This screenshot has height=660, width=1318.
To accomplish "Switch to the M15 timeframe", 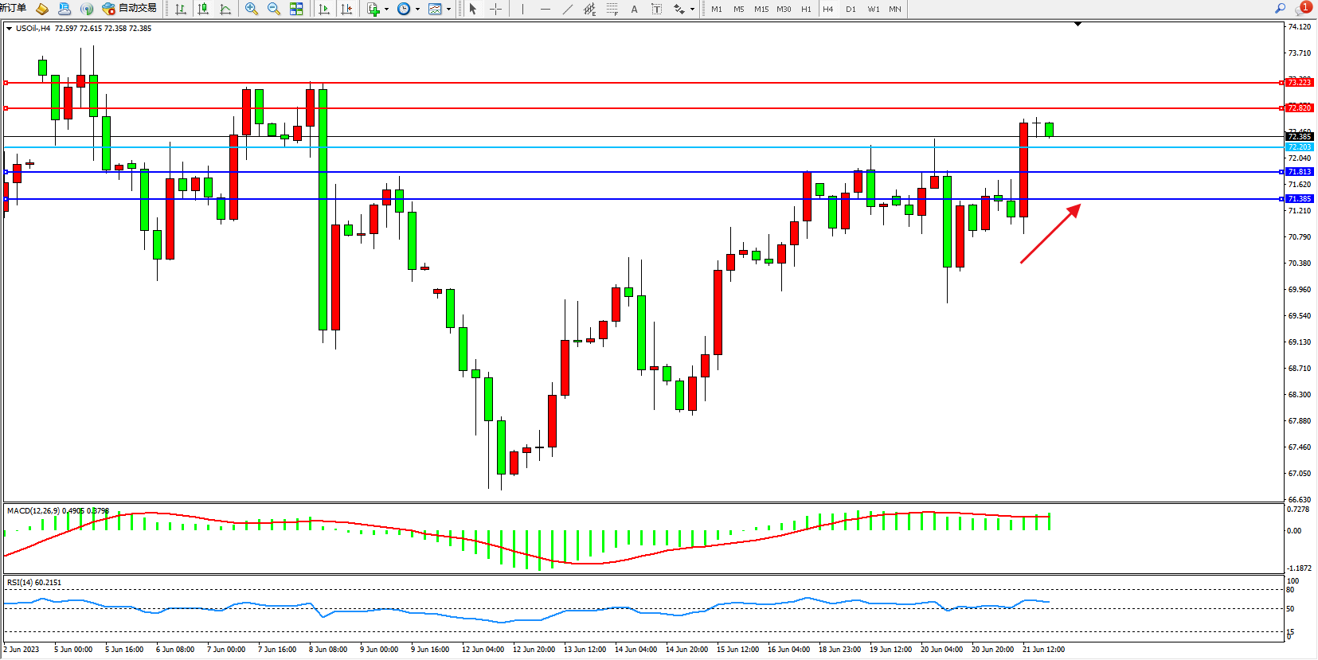I will (x=761, y=9).
